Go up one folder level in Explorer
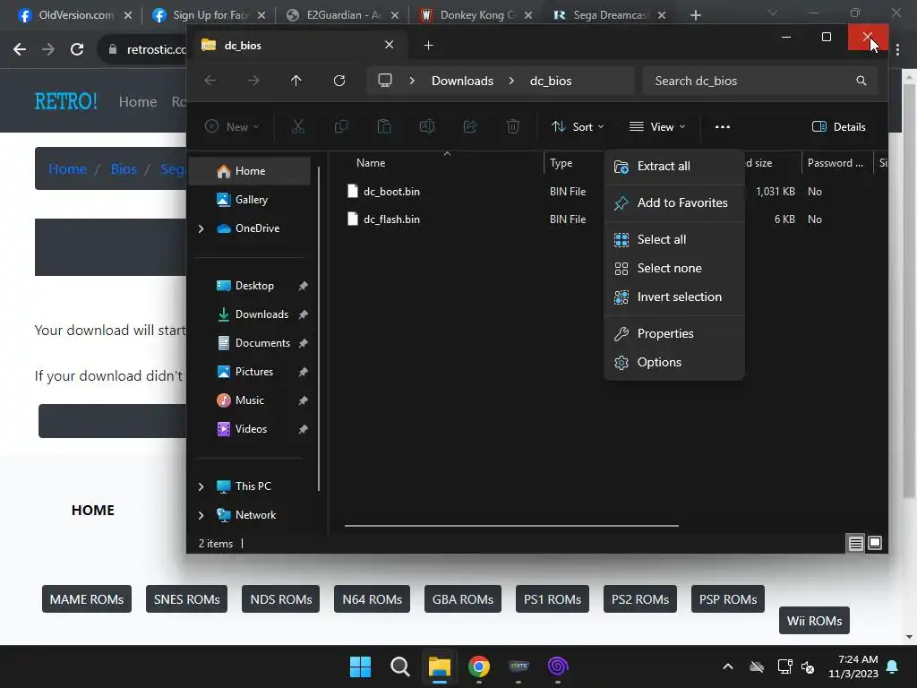 coord(296,80)
